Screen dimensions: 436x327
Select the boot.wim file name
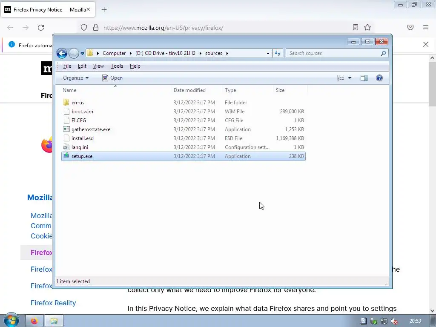pyautogui.click(x=82, y=112)
